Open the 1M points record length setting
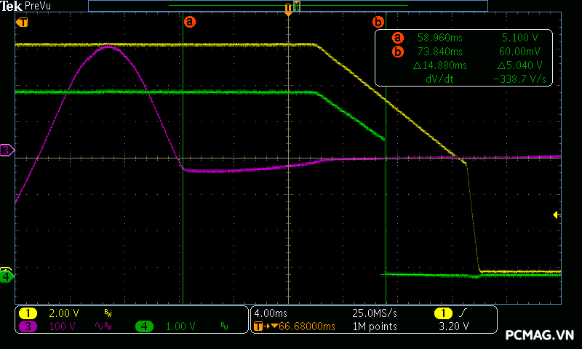 coord(373,326)
